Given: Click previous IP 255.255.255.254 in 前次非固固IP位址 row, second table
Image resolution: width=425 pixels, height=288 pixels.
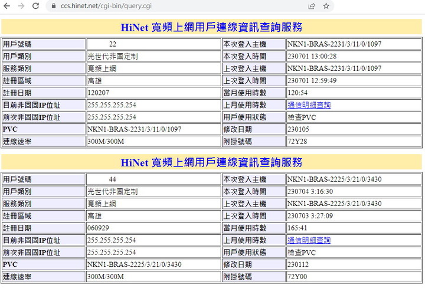Looking at the screenshot, I should (x=112, y=252).
